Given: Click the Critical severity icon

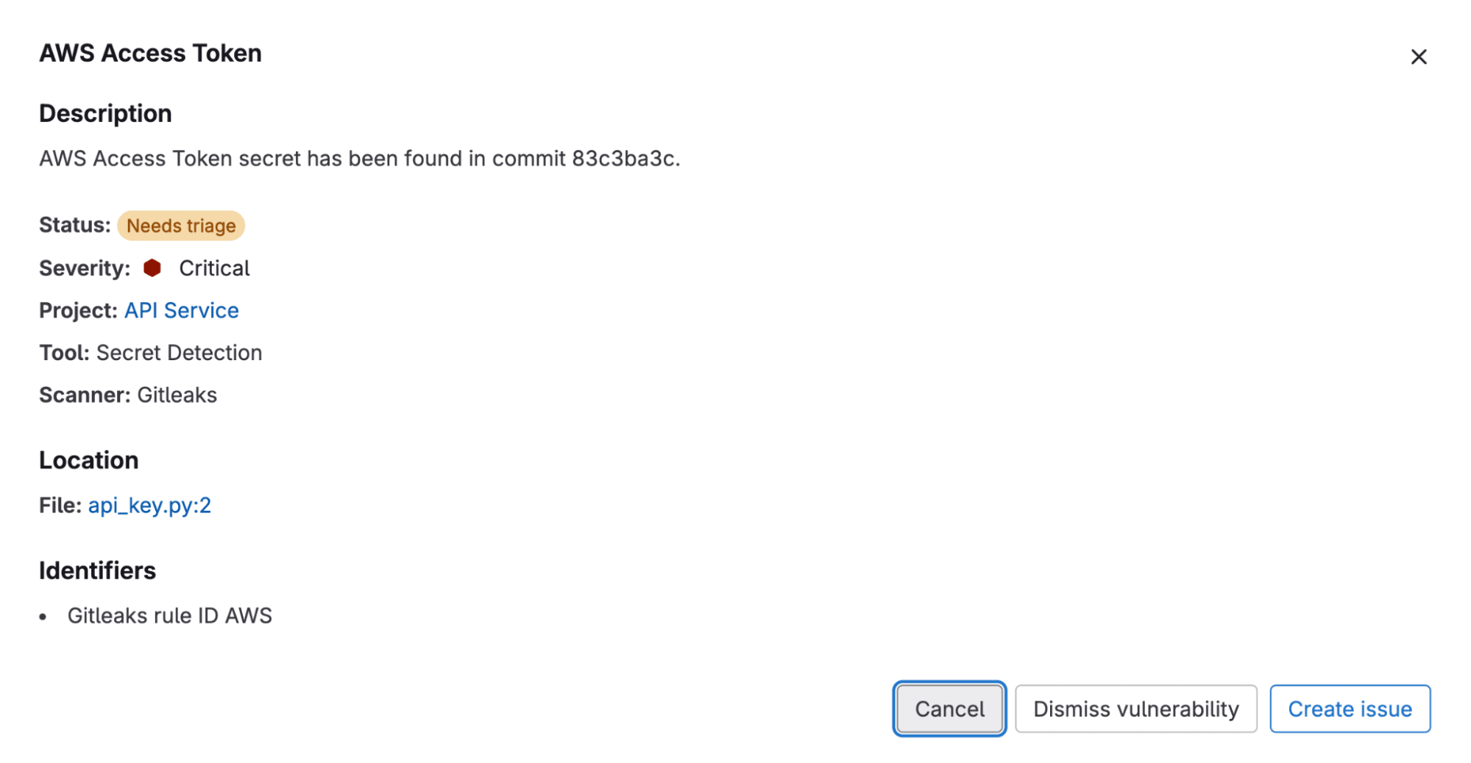Looking at the screenshot, I should click(154, 268).
